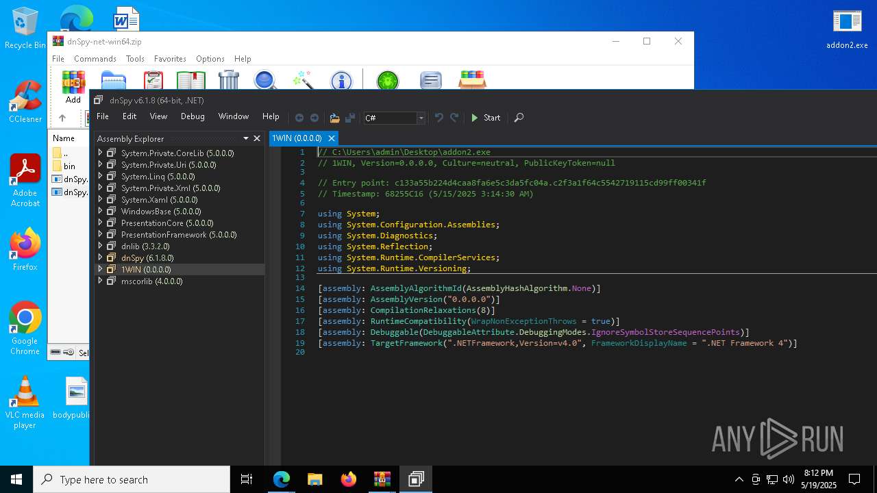877x493 pixels.
Task: Open dnSpy Help menu
Action: point(271,116)
